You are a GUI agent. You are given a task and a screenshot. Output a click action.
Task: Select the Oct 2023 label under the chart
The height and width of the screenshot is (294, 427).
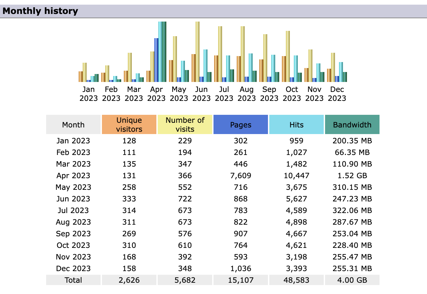coord(292,94)
